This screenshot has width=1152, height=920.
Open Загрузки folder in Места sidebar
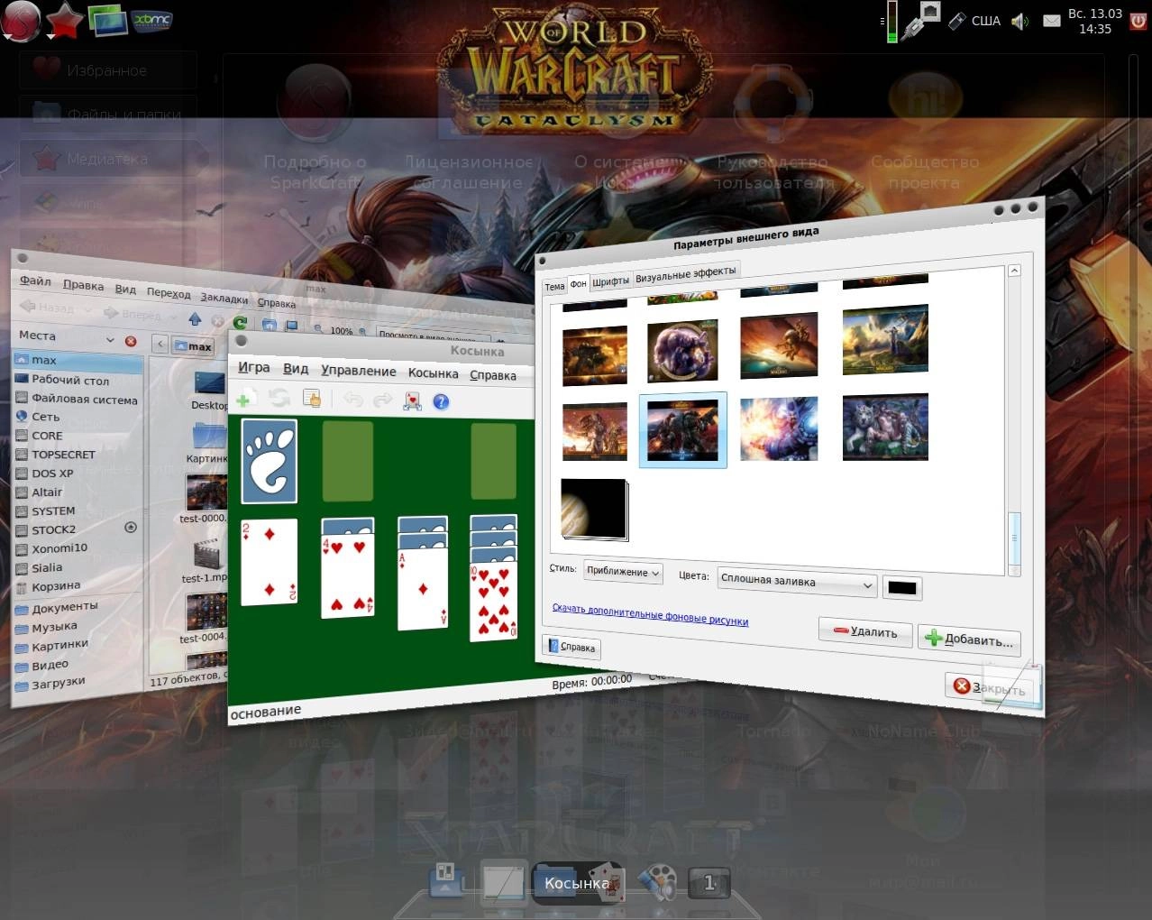[58, 684]
